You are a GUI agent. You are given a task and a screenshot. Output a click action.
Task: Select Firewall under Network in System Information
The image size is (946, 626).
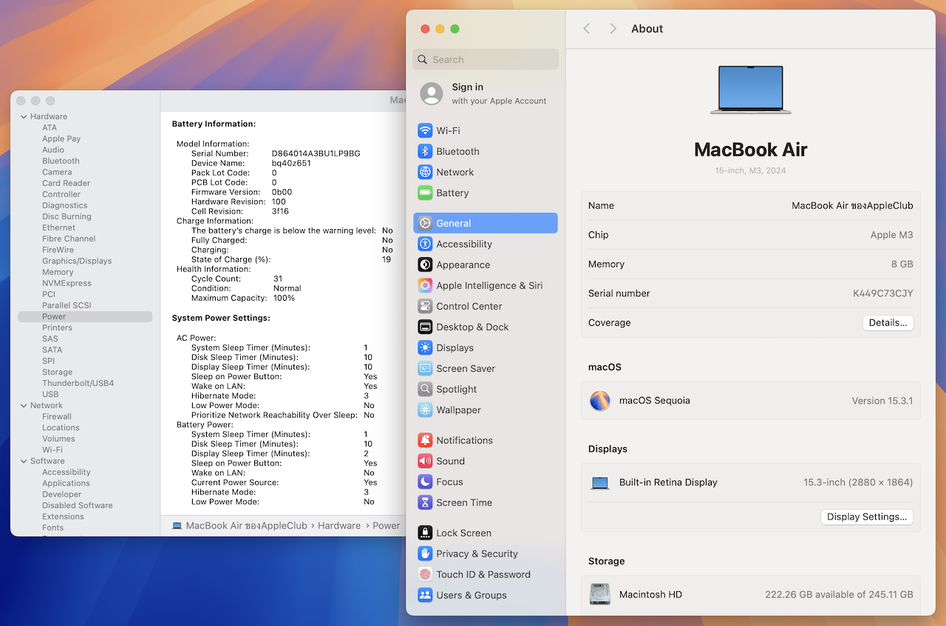(x=57, y=417)
